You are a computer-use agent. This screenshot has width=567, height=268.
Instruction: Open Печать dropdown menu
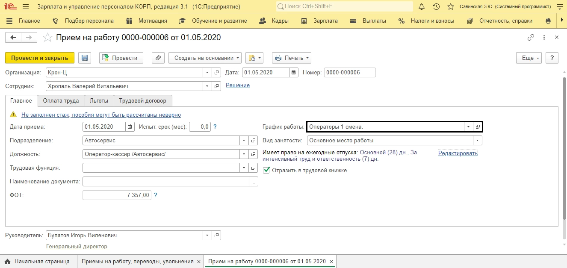(x=291, y=58)
